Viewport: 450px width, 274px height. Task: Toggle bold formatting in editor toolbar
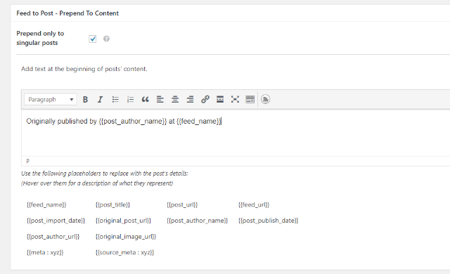(85, 100)
